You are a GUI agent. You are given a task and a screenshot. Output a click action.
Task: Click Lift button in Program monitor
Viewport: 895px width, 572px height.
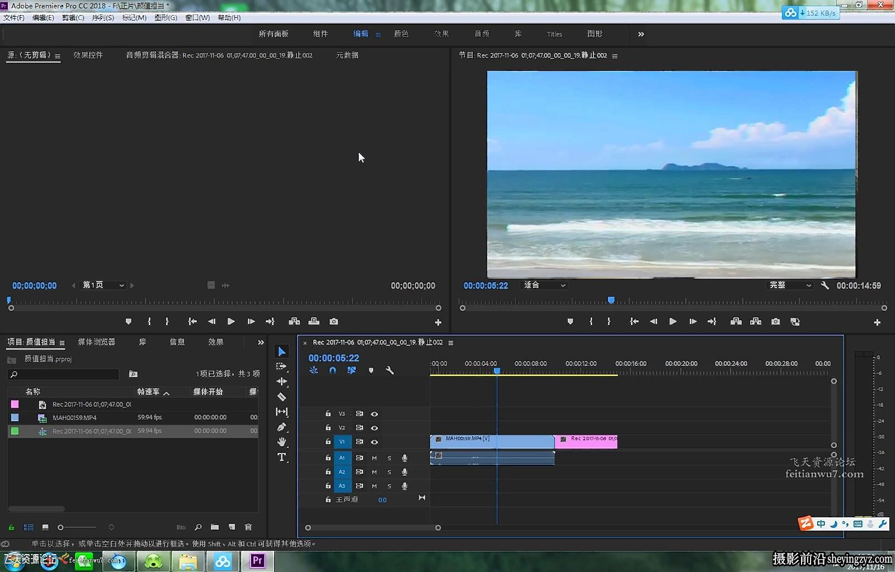point(736,322)
